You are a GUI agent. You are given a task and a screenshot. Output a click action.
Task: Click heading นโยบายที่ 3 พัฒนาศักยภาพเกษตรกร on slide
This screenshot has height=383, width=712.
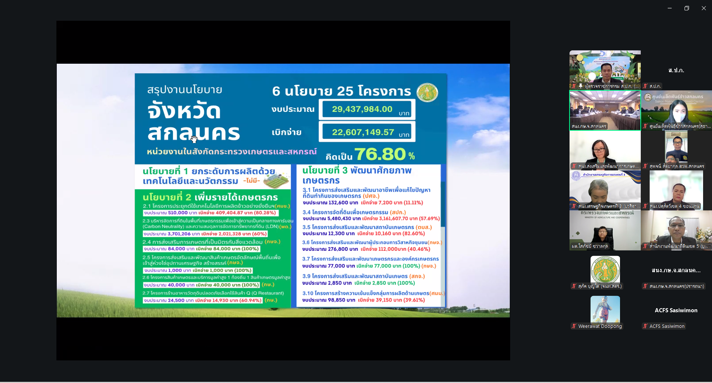[x=357, y=175]
